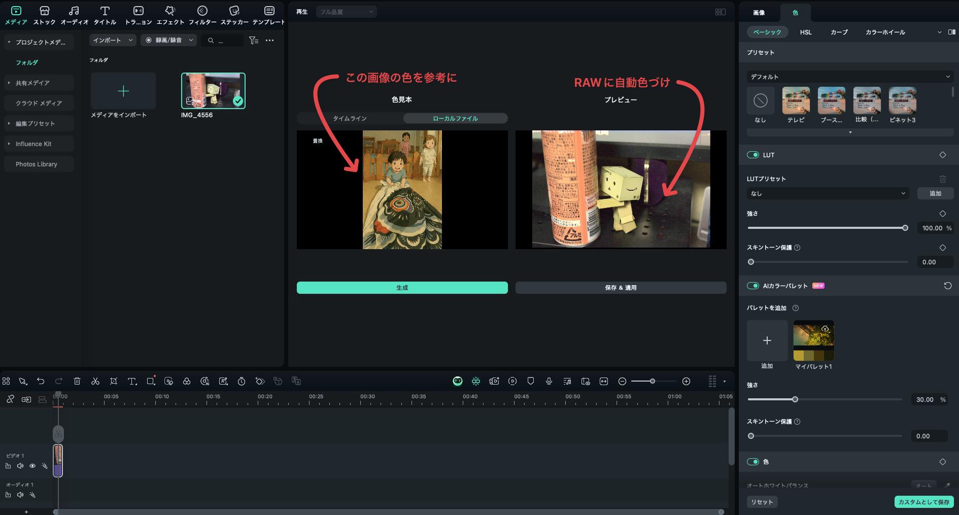The image size is (959, 515).
Task: Click the trash icon beside LUTプリセット
Action: pos(943,179)
